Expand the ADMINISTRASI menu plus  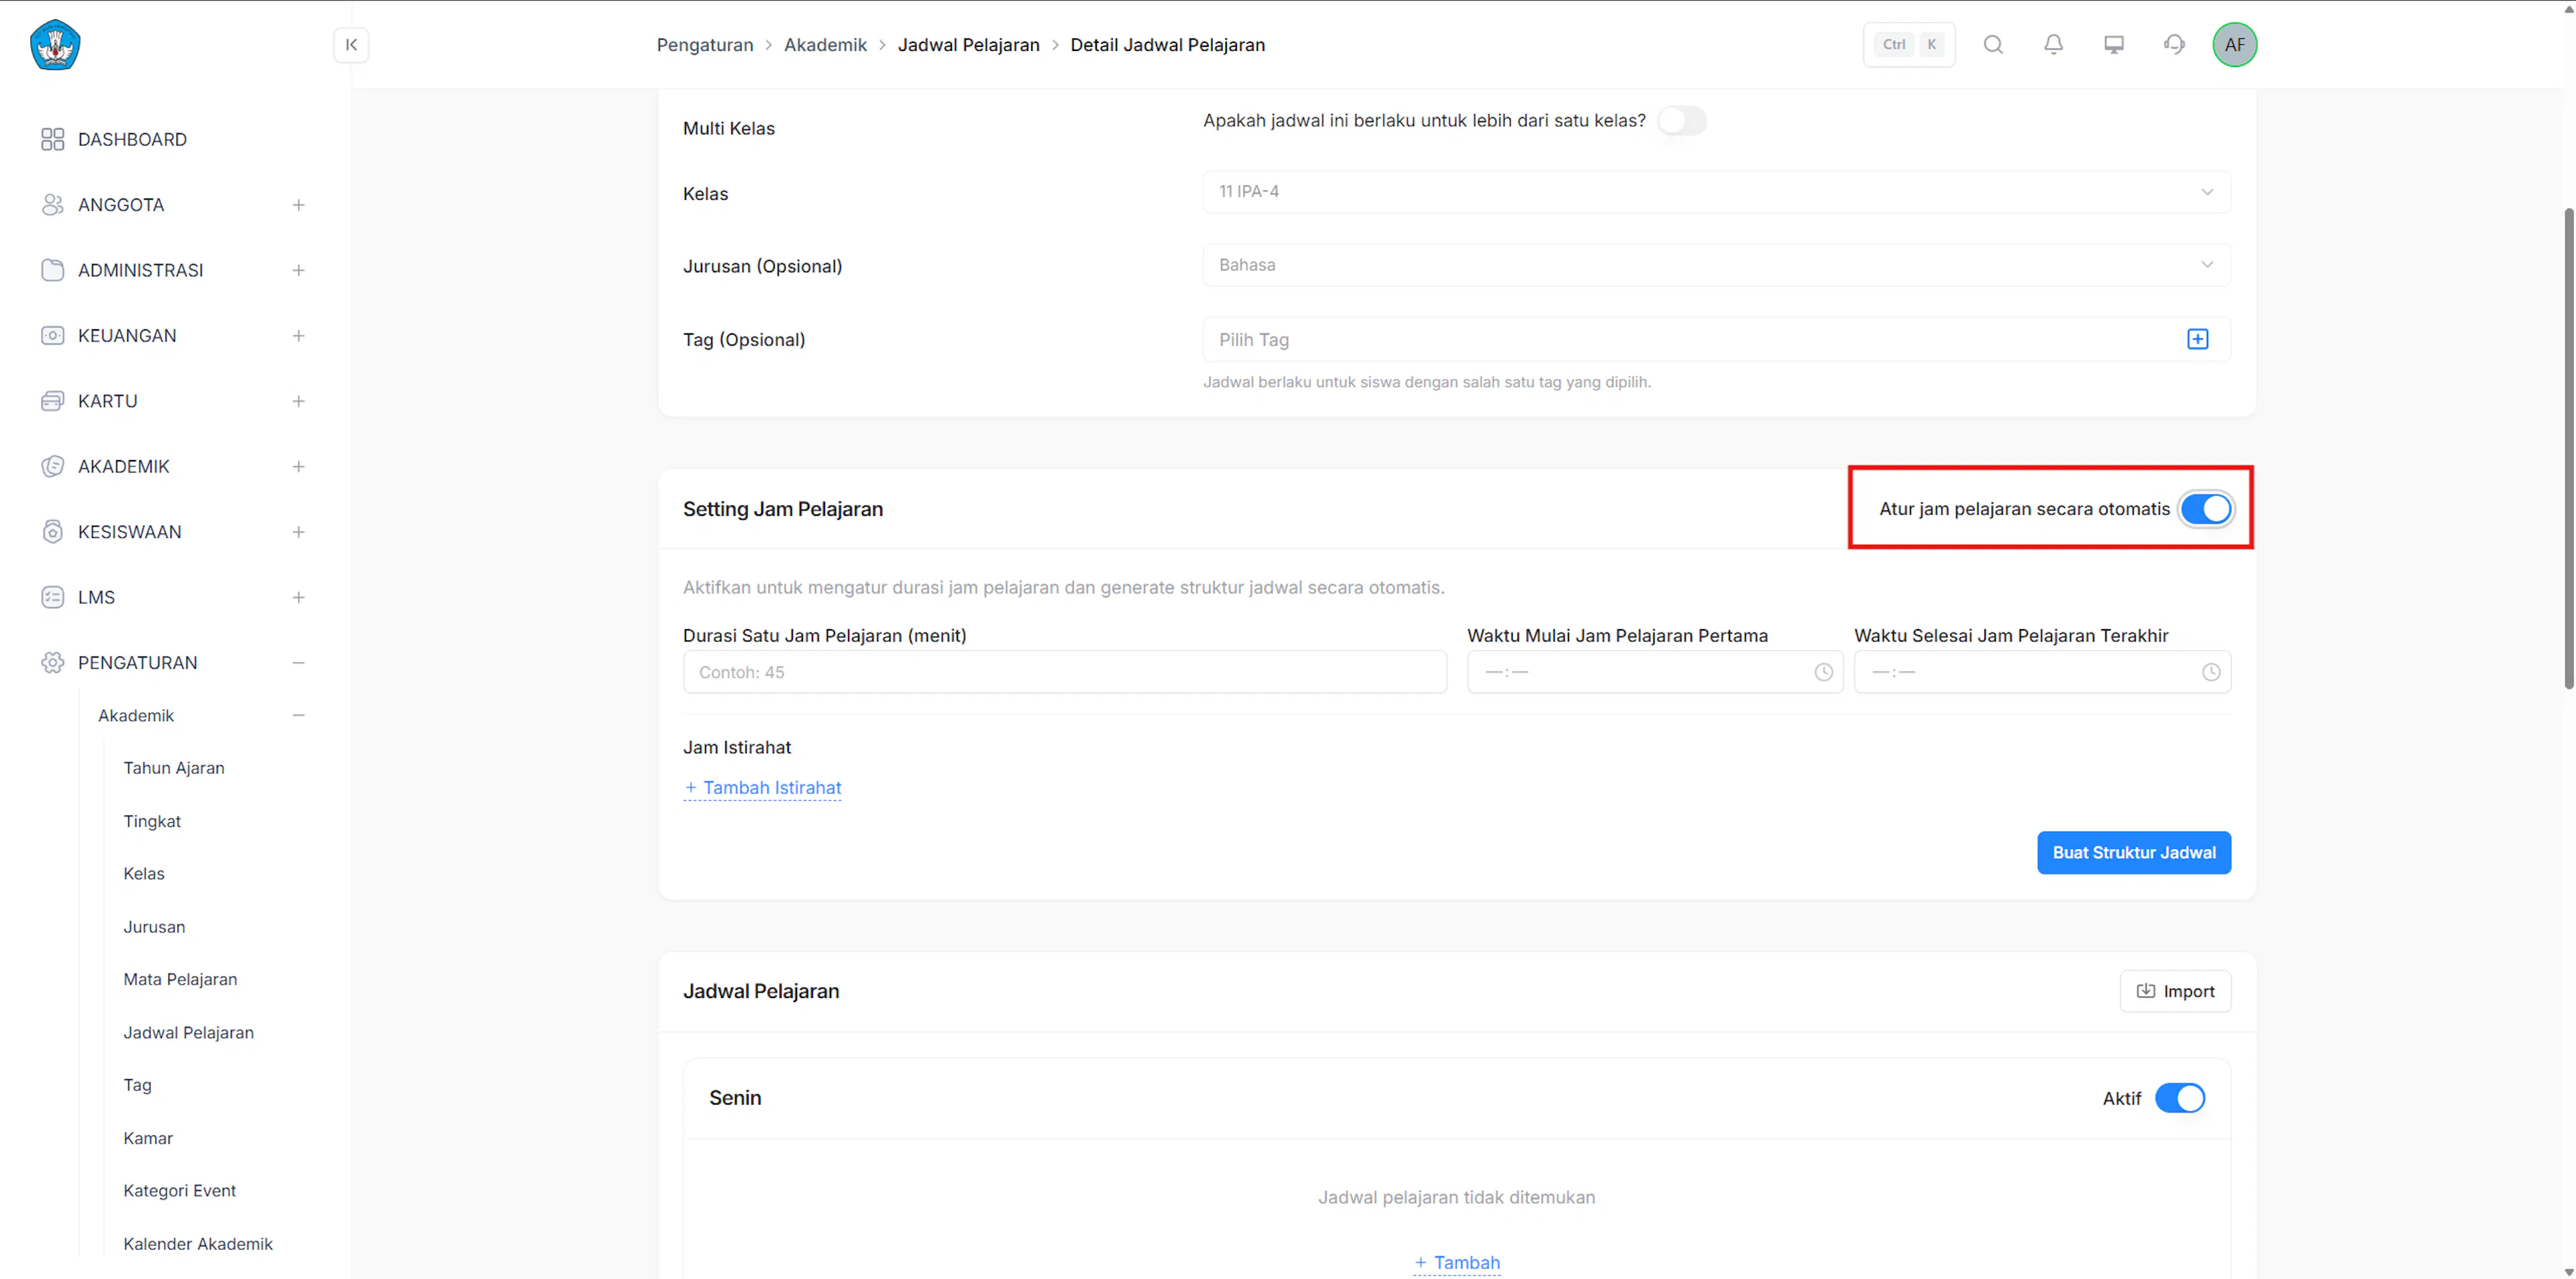pyautogui.click(x=298, y=270)
